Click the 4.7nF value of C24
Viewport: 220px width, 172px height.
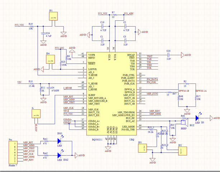pos(48,36)
